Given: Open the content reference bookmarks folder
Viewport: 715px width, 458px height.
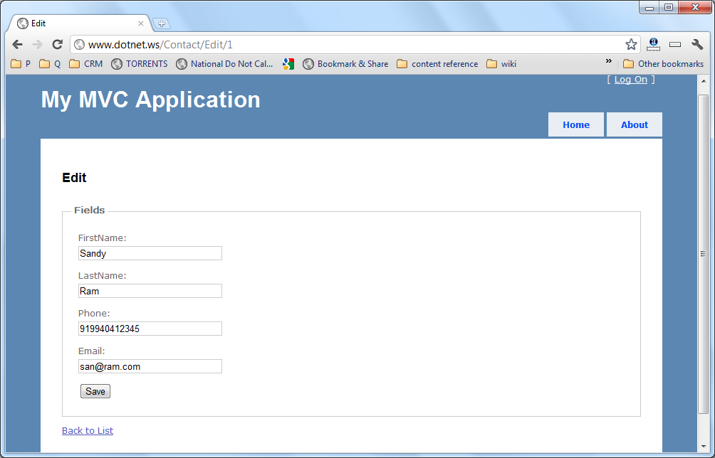Looking at the screenshot, I should click(x=437, y=64).
